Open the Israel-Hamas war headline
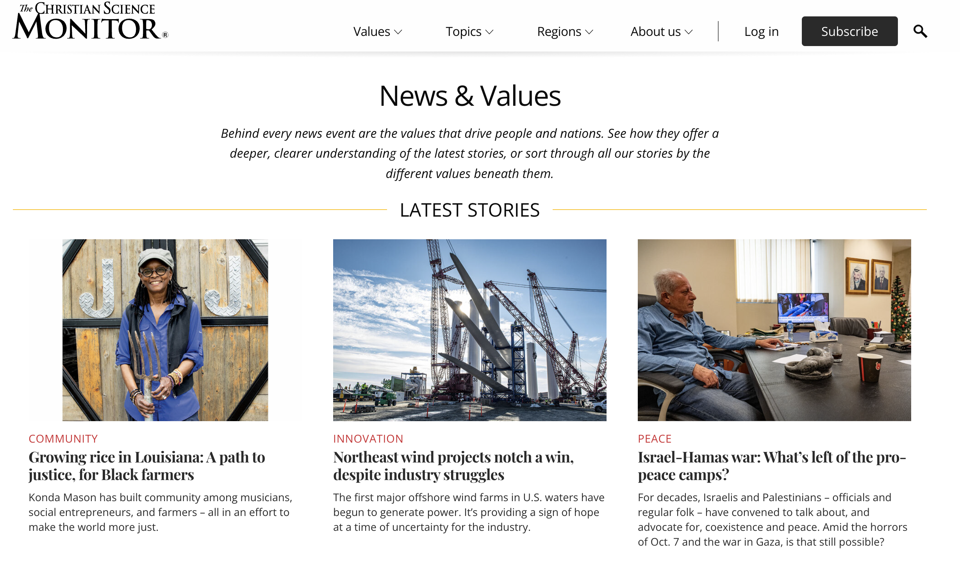This screenshot has width=960, height=580. click(772, 466)
